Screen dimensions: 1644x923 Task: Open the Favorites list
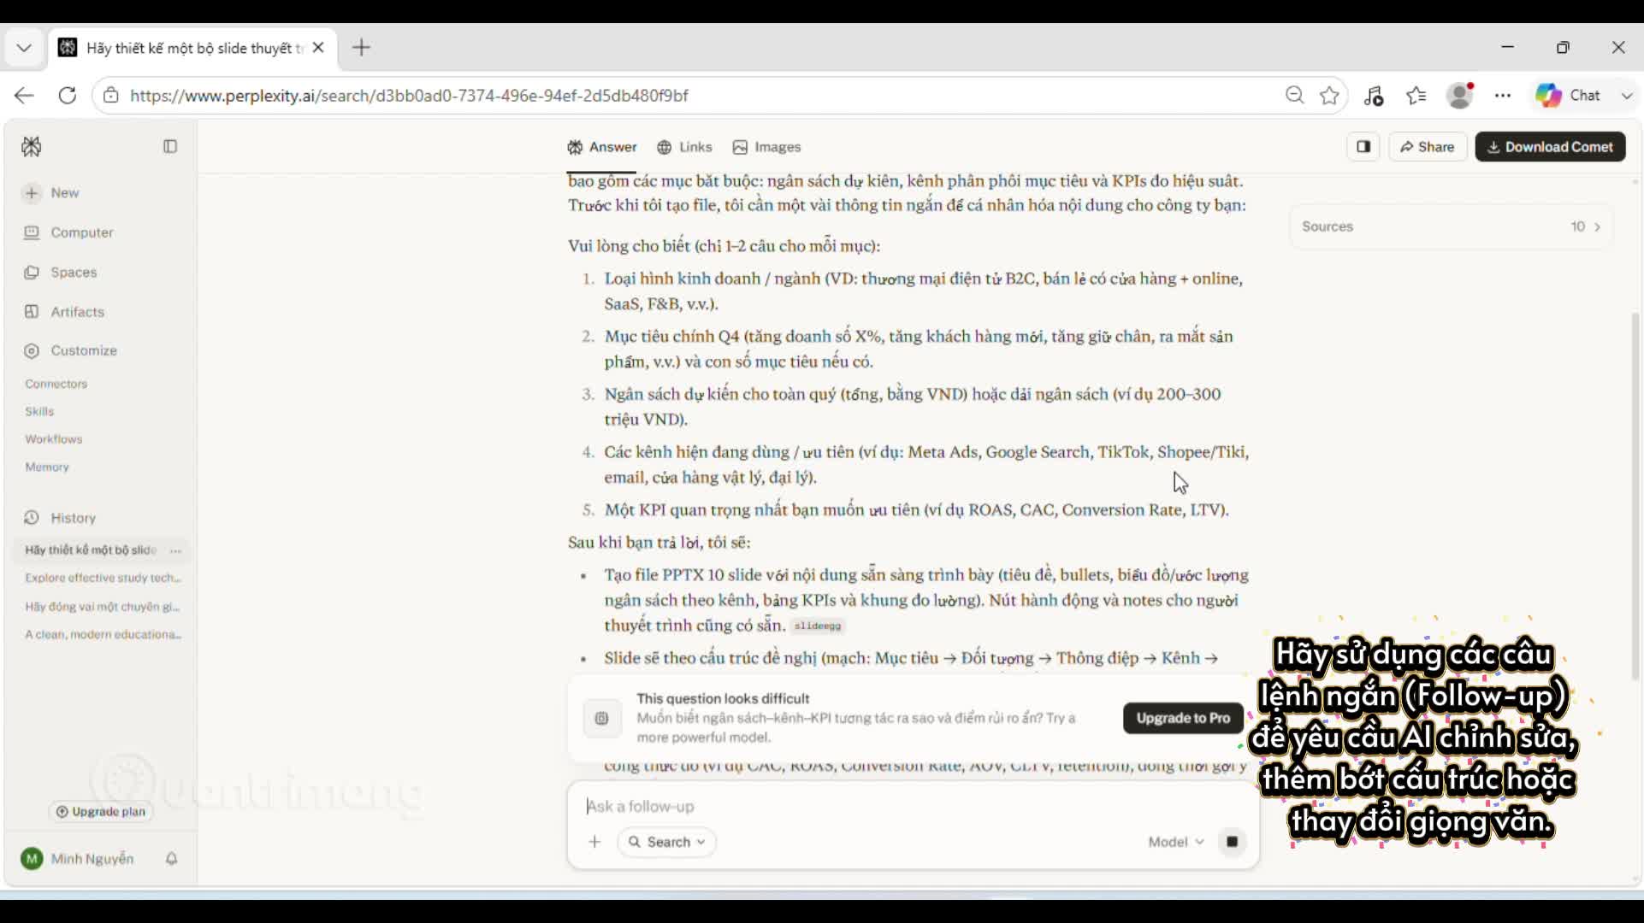pyautogui.click(x=1416, y=96)
